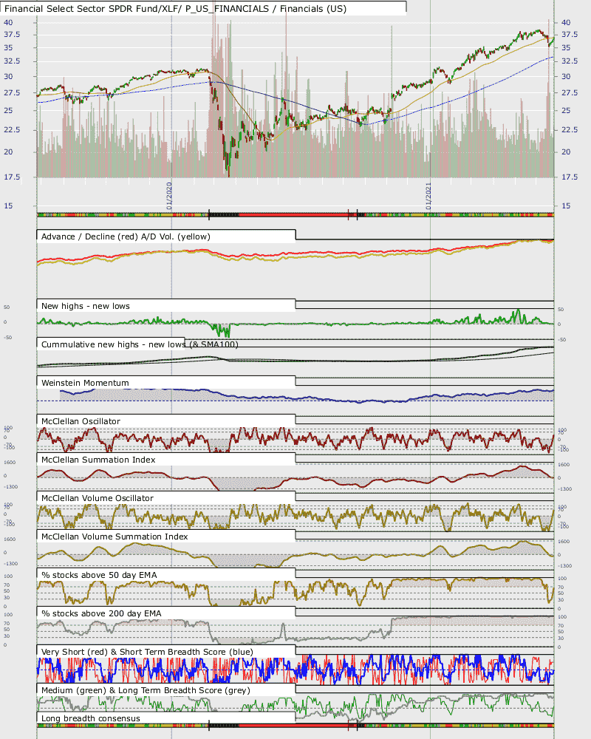Select the 32.5 price label on the right axis
This screenshot has height=739, width=591.
(569, 61)
